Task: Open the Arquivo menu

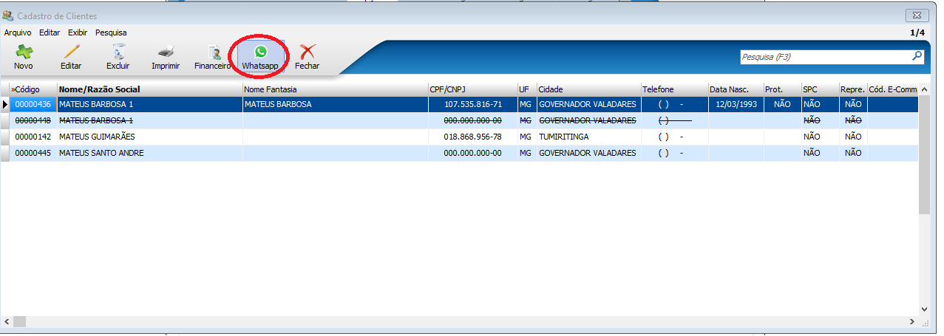Action: [x=18, y=32]
